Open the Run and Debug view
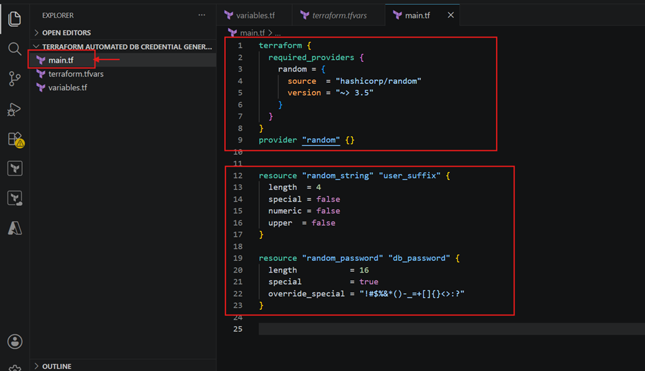The image size is (645, 371). 14,109
